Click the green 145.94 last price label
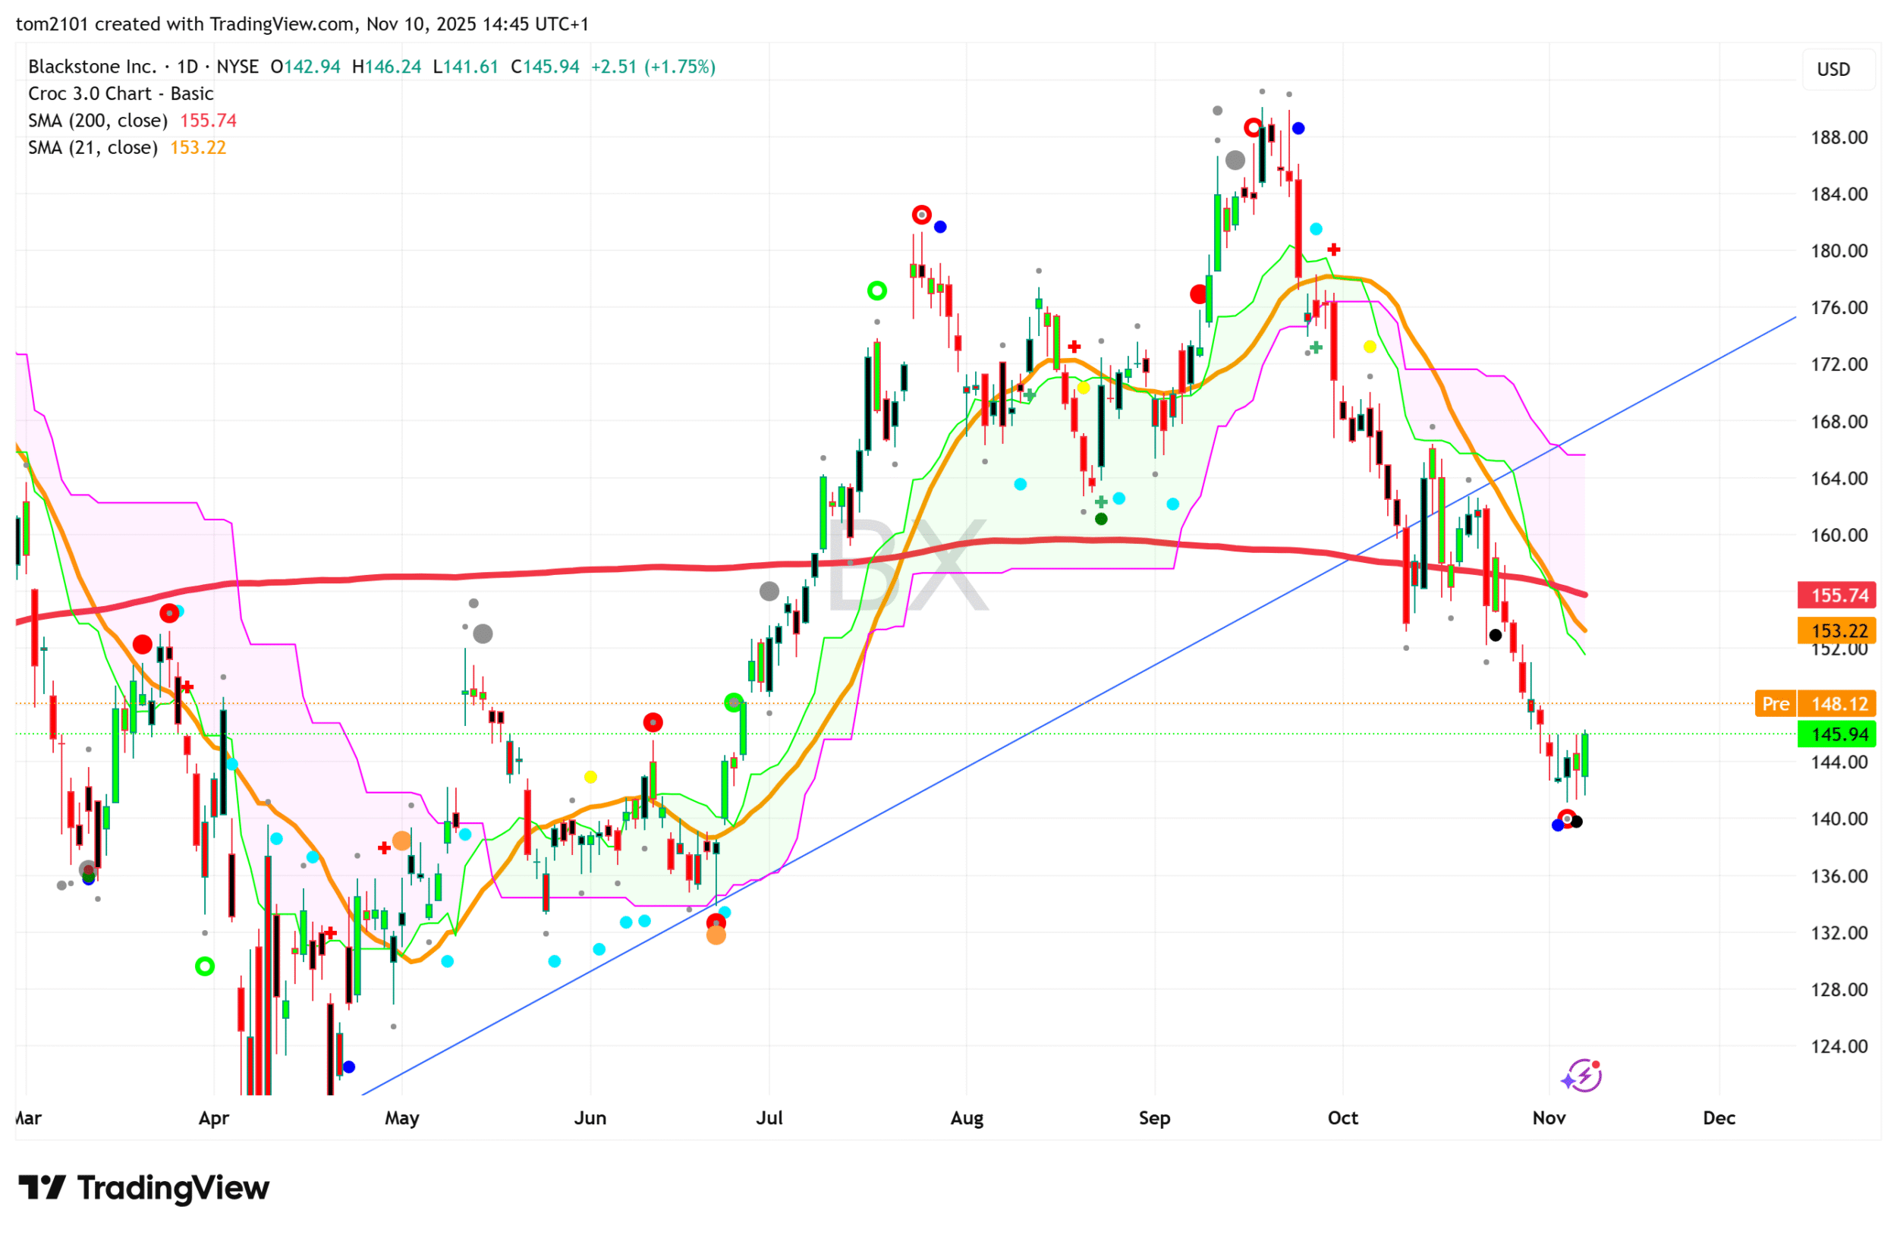This screenshot has height=1235, width=1897. click(1837, 734)
